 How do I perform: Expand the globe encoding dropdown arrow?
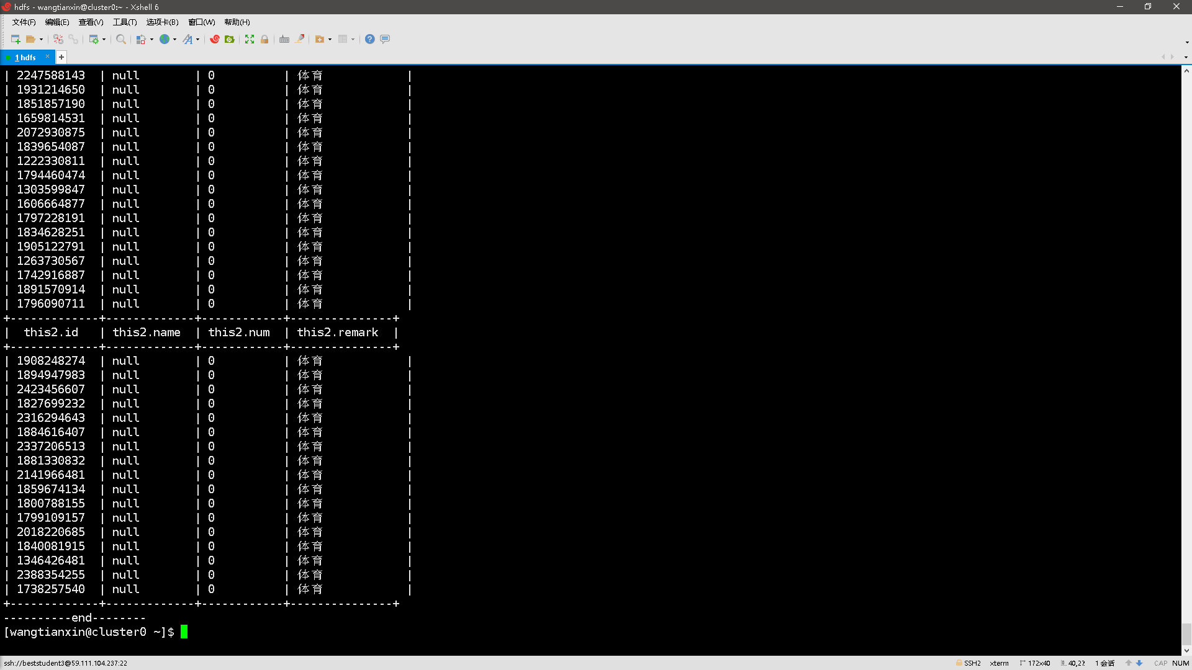coord(174,39)
